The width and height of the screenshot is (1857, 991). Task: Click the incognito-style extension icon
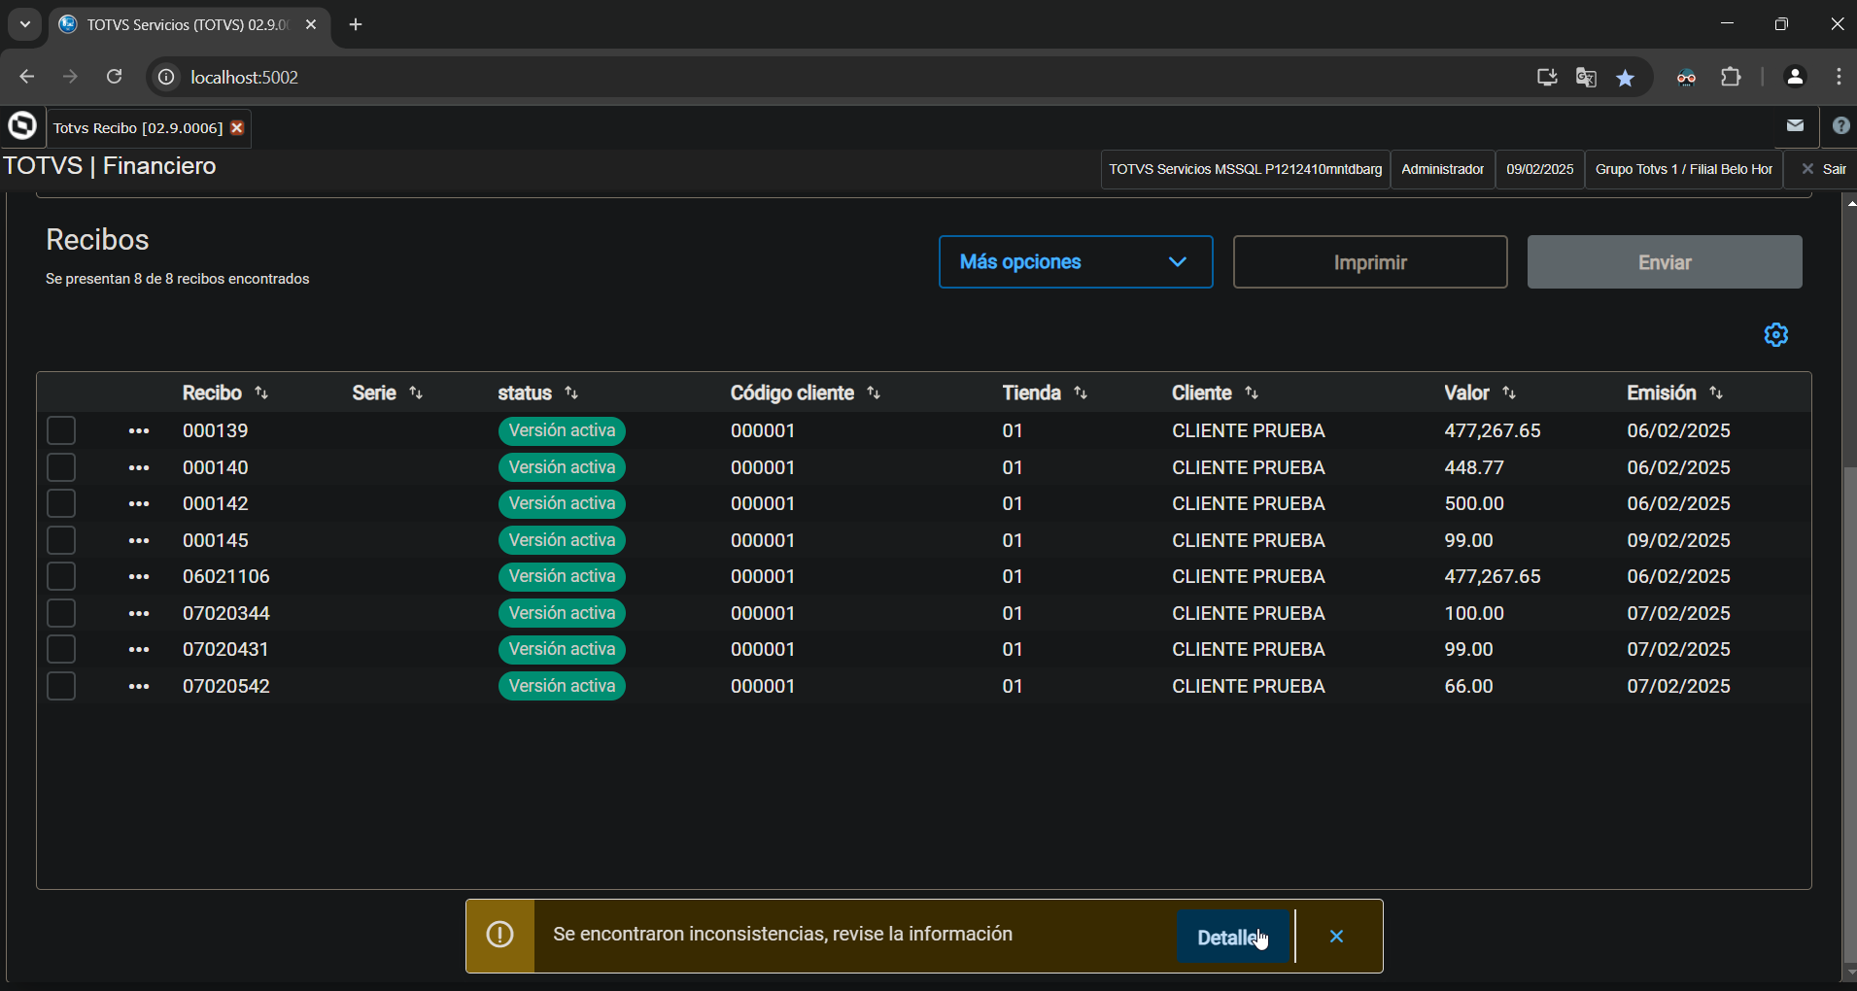(1687, 78)
